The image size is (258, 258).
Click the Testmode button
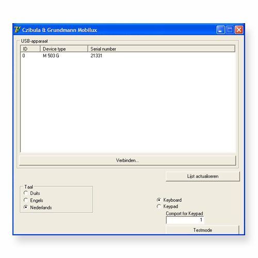[202, 230]
